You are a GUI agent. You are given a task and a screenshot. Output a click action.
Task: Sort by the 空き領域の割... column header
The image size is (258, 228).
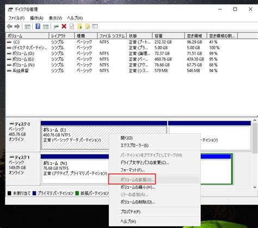coord(222,36)
